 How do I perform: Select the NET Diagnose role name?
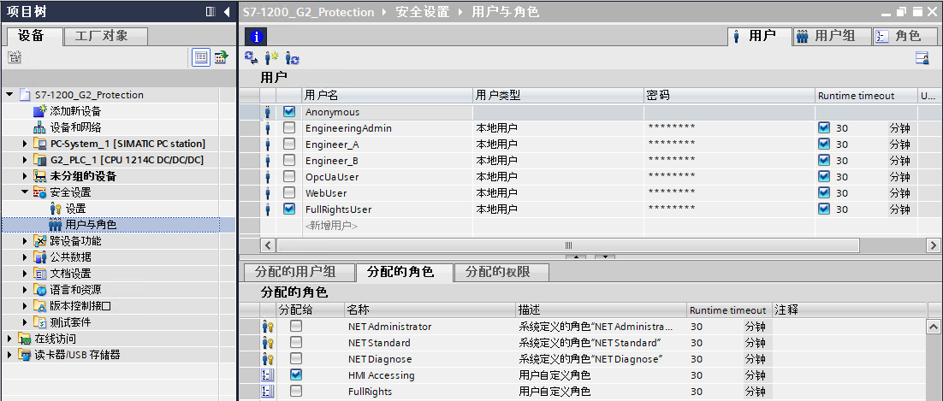point(380,359)
